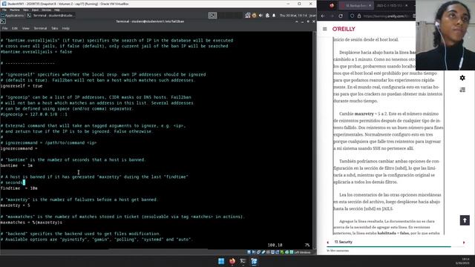Open the Applications menu in guest panel
The width and height of the screenshot is (475, 267).
click(13, 16)
